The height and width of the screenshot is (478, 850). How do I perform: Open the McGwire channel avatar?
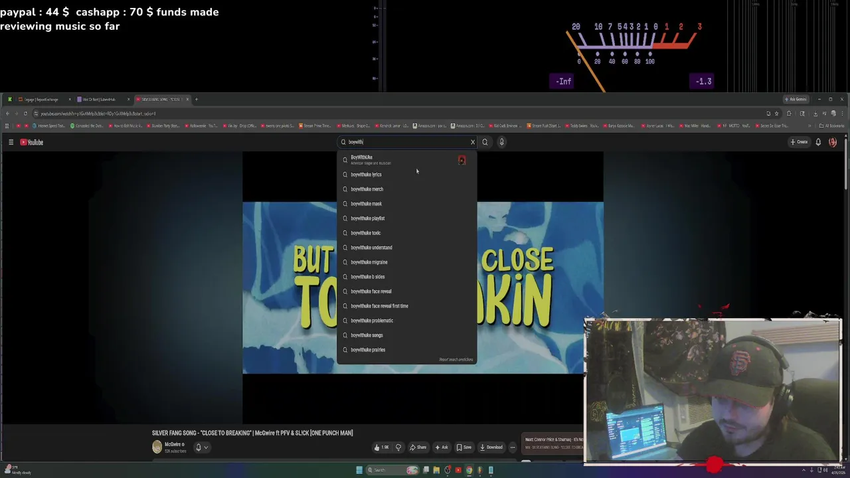tap(157, 447)
